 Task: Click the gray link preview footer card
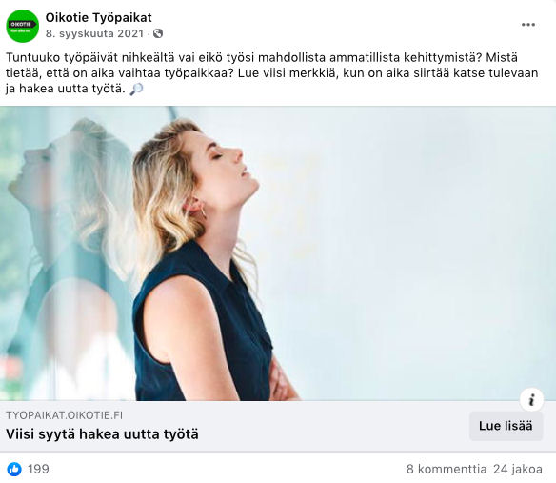[x=278, y=426]
